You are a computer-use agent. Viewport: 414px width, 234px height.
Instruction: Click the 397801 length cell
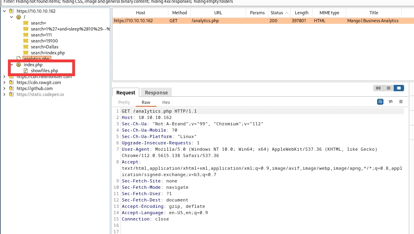click(x=299, y=21)
